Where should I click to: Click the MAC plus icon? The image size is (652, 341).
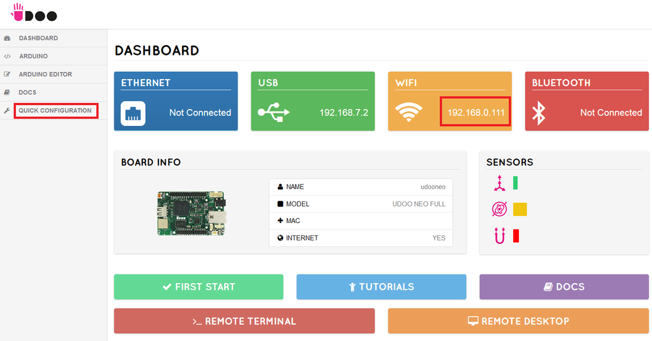pyautogui.click(x=280, y=220)
